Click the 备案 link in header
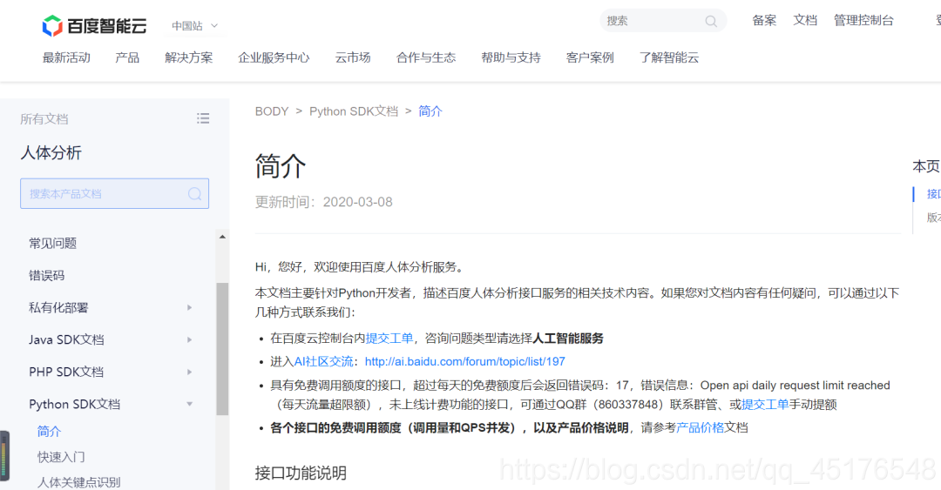941x490 pixels. pos(764,20)
